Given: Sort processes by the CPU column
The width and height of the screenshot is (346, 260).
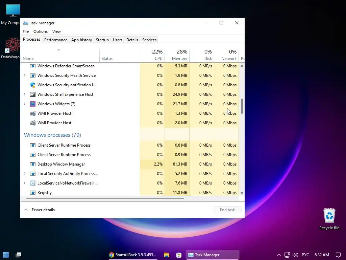Looking at the screenshot, I should pos(152,55).
